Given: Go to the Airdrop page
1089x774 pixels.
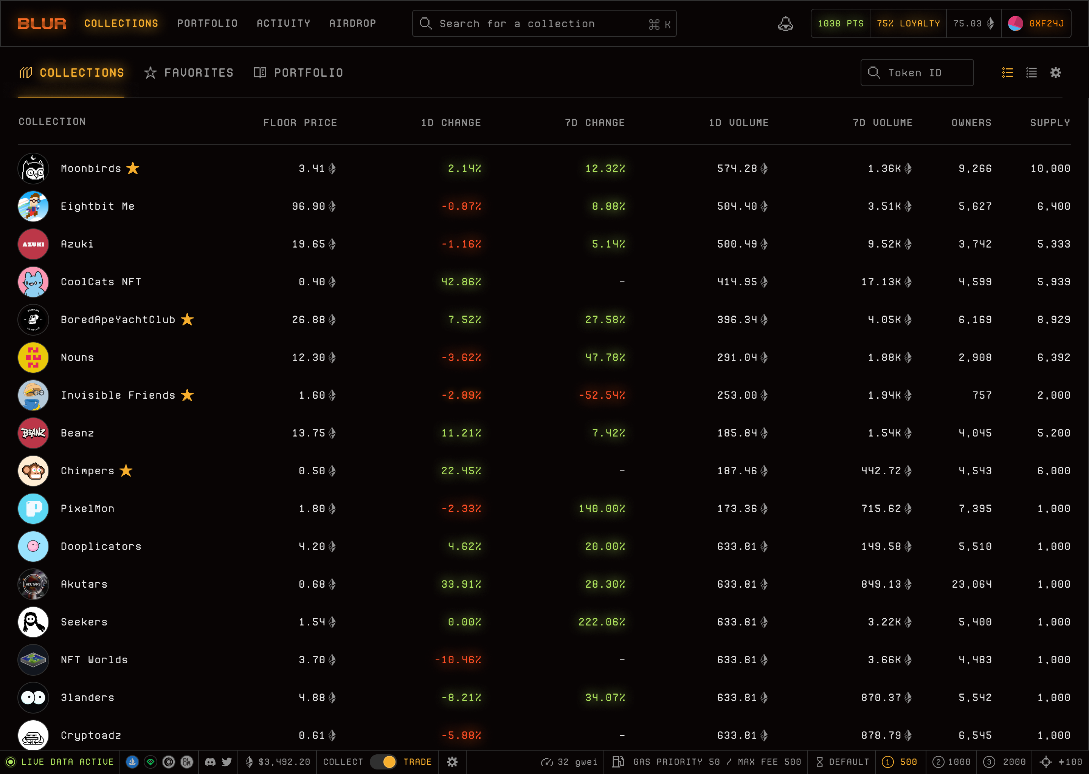Looking at the screenshot, I should click(352, 23).
